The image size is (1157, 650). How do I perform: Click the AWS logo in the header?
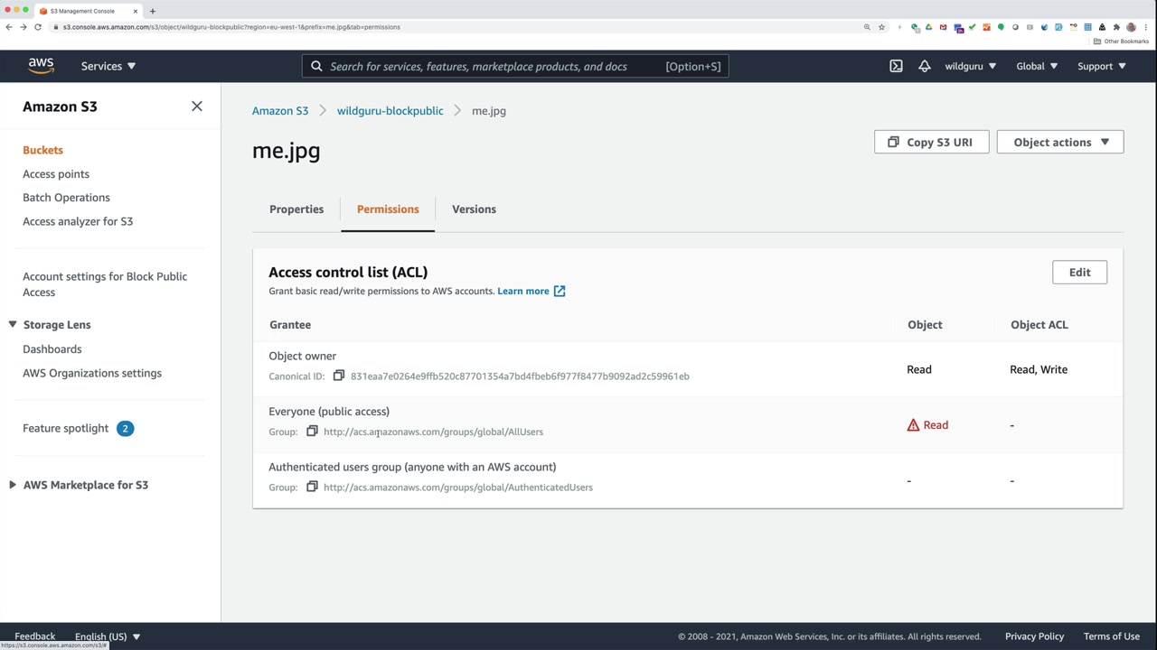41,66
